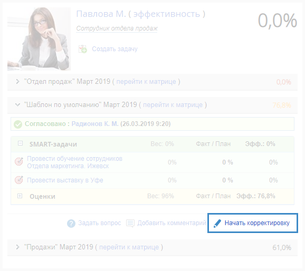This screenshot has width=305, height=271.
Task: Click the create task clipboard icon
Action: coord(83,49)
